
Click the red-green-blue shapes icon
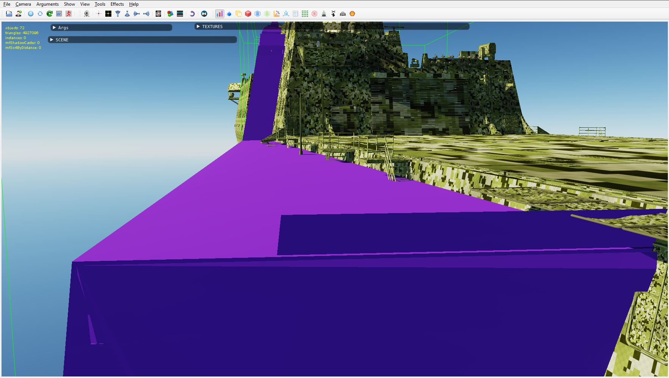click(170, 14)
